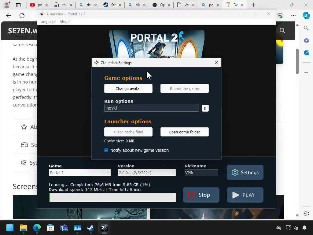The image size is (313, 235).
Task: Open game folder from launcher options
Action: 184,132
